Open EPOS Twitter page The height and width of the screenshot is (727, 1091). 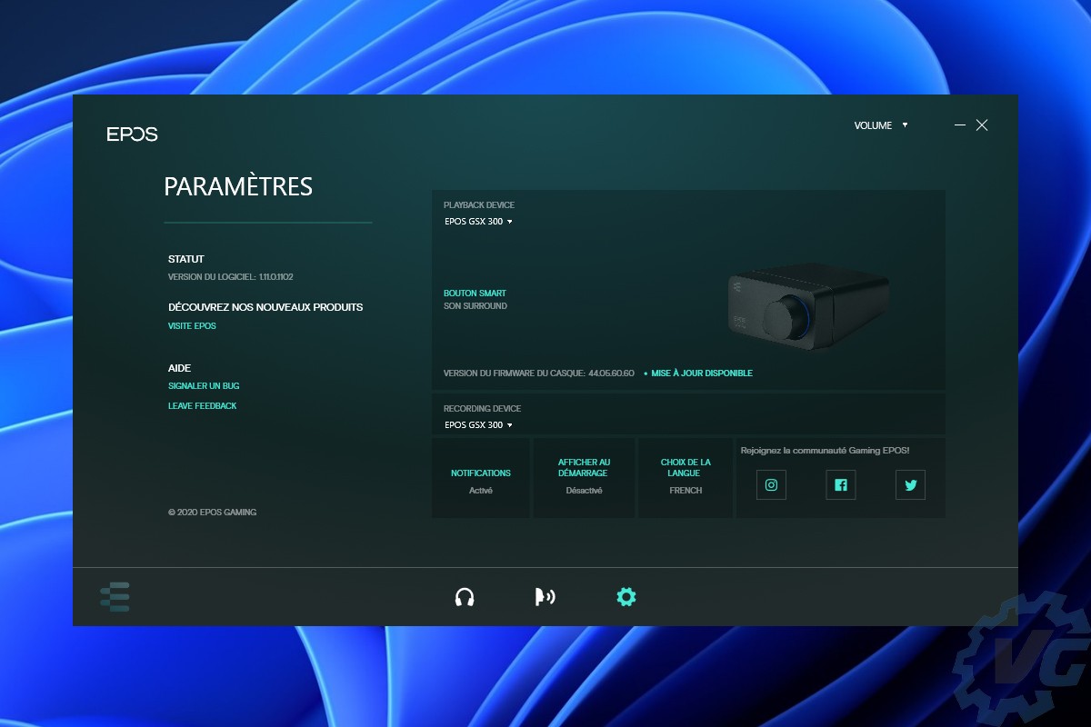coord(910,484)
